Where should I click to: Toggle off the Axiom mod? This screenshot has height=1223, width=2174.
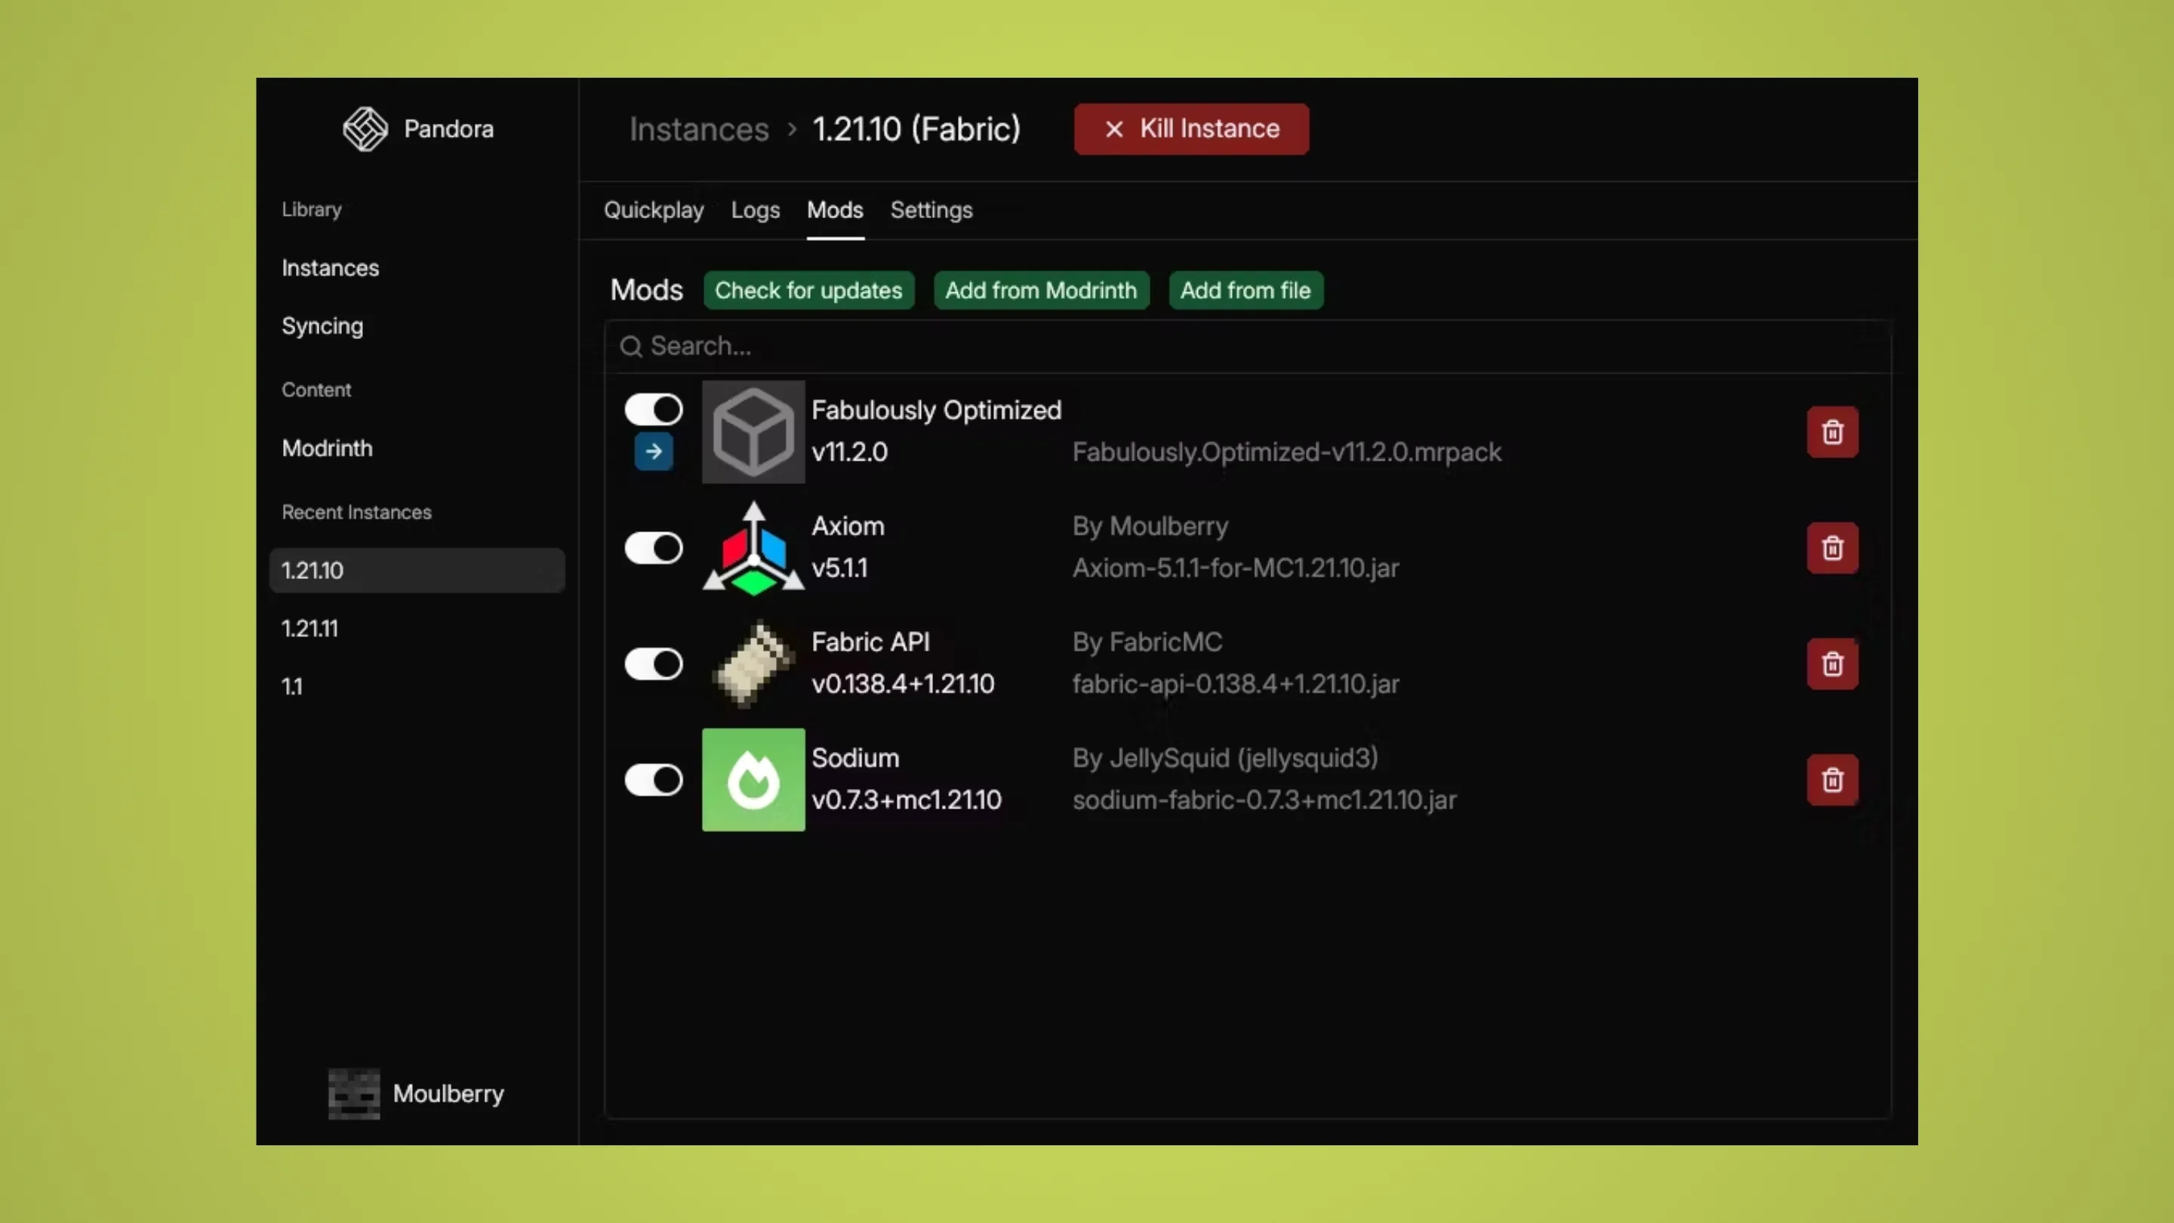pyautogui.click(x=653, y=549)
